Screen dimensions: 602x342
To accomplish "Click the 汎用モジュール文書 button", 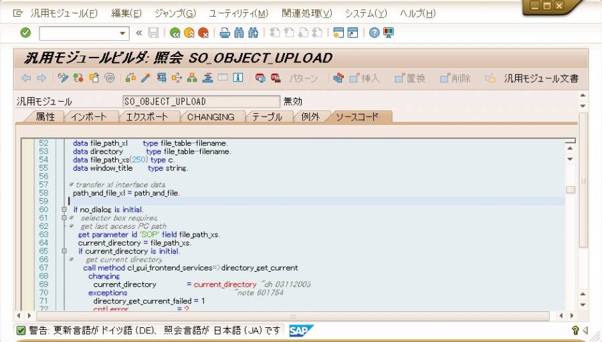I will pos(540,78).
